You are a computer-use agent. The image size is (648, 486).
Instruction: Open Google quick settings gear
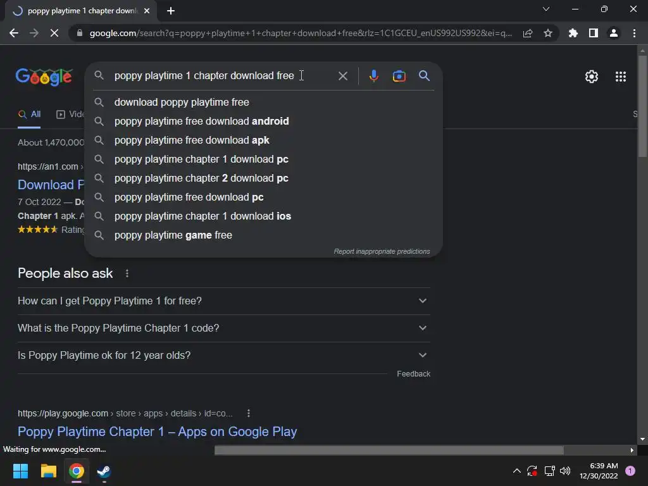pyautogui.click(x=592, y=77)
